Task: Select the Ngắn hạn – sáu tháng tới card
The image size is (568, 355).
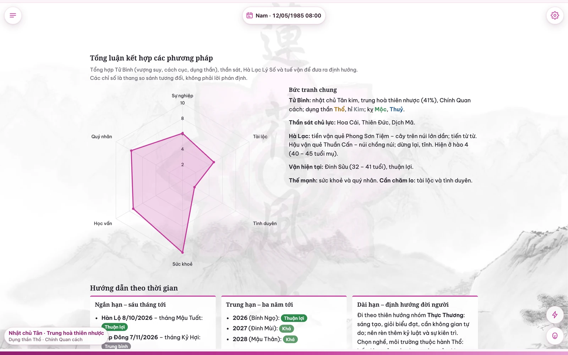Action: 153,322
